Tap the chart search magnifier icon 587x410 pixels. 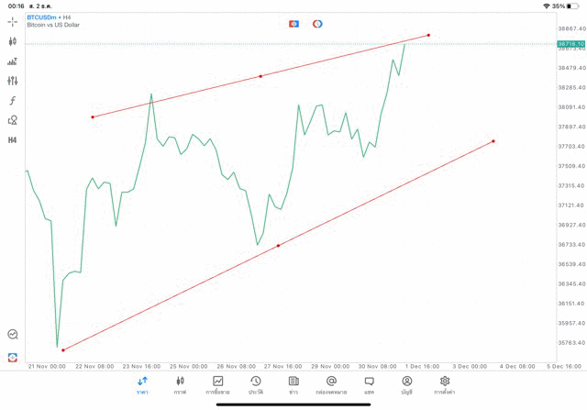tap(13, 335)
